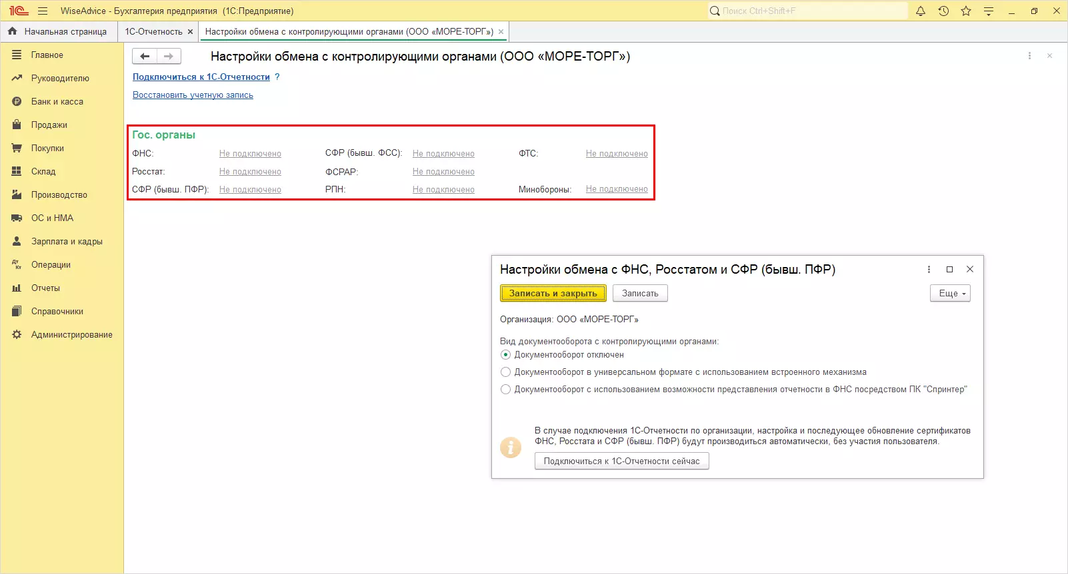1068x574 pixels.
Task: Open the form's three-dot menu near title
Action: coord(1029,56)
